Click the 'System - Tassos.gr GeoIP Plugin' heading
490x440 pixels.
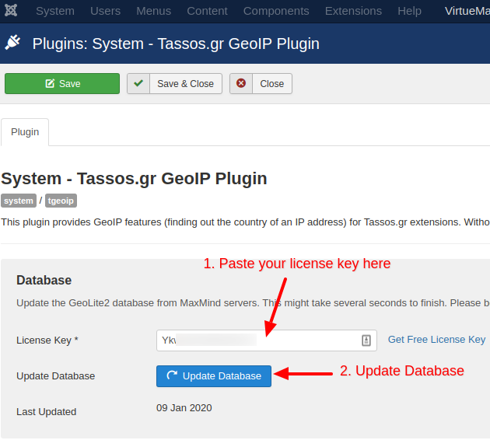pyautogui.click(x=134, y=179)
